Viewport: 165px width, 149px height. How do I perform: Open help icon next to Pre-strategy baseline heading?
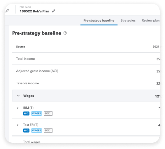pos(65,33)
